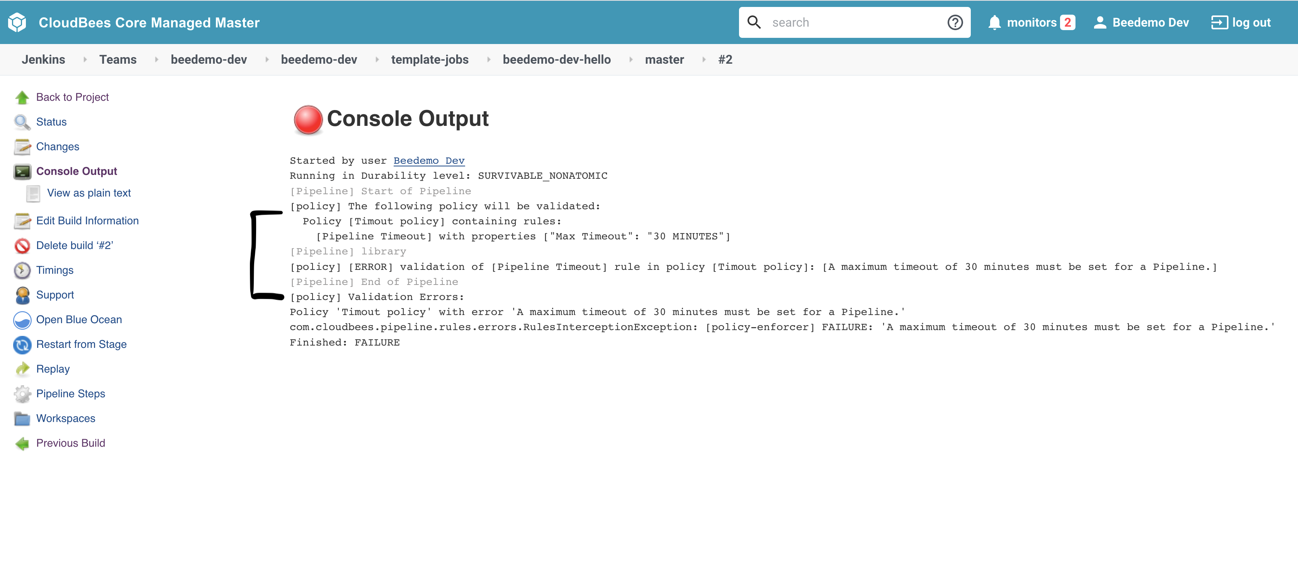Click Back to Project link
This screenshot has height=566, width=1298.
pos(73,97)
